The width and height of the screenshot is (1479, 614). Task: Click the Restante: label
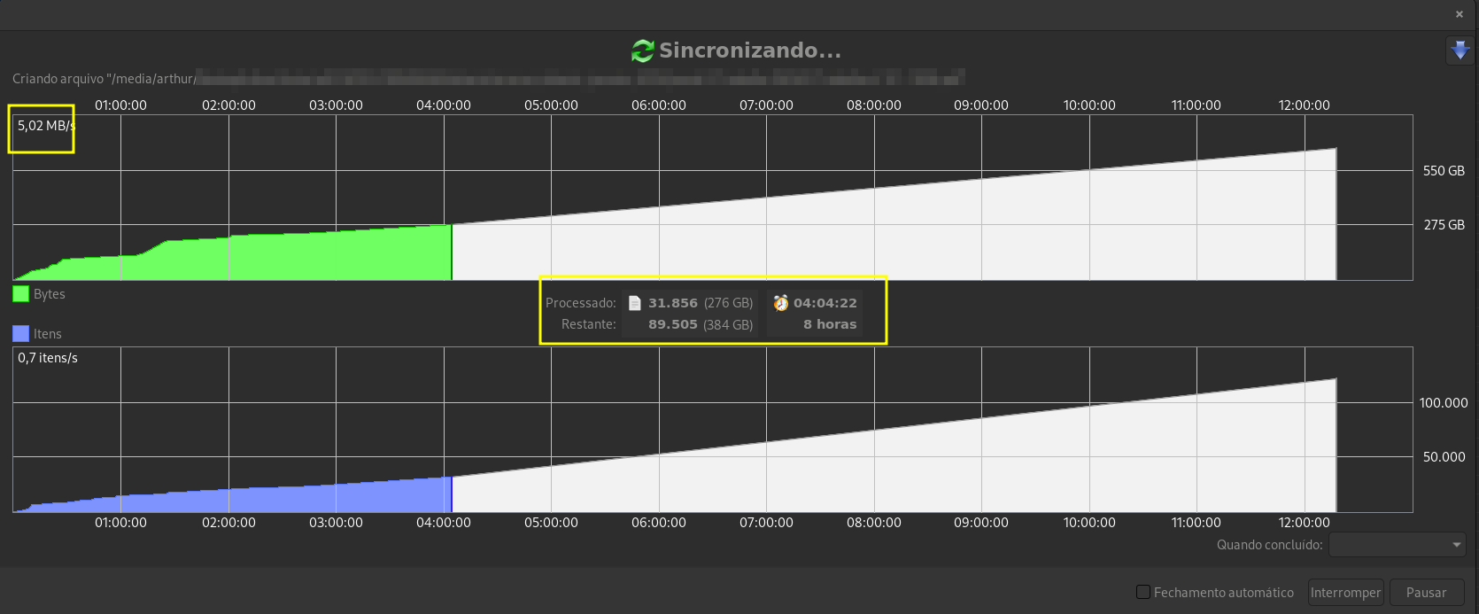589,324
